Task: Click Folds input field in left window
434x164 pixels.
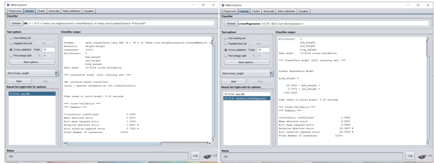Action: coord(49,50)
